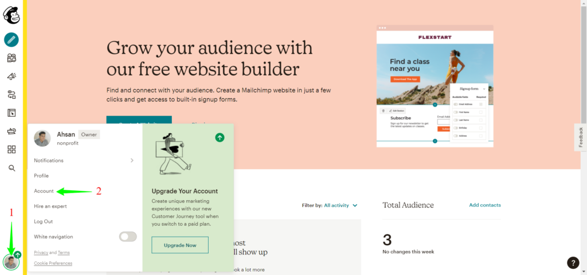587x275 pixels.
Task: Open the Filter by All activity dropdown
Action: coord(341,205)
